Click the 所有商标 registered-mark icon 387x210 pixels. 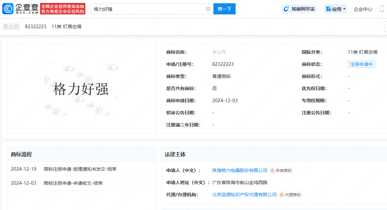click(272, 171)
